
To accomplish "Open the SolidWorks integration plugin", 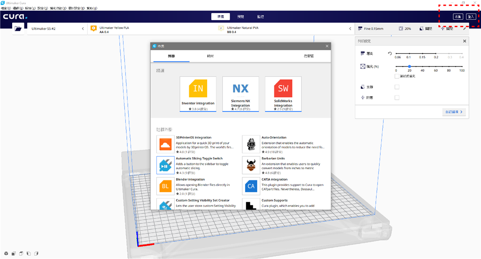I will tap(283, 94).
